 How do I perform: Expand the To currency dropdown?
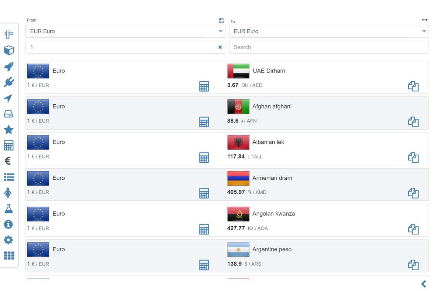[424, 31]
